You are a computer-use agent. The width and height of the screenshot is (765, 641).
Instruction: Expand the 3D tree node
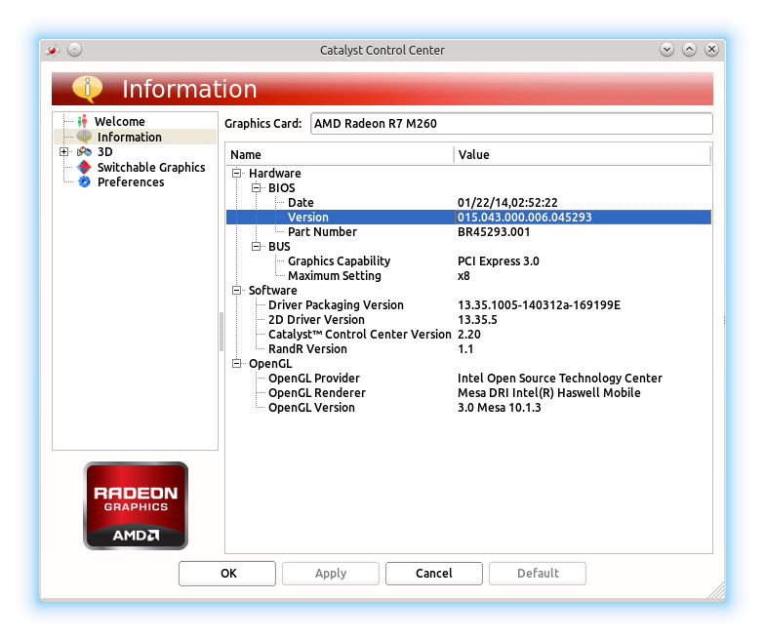click(63, 152)
